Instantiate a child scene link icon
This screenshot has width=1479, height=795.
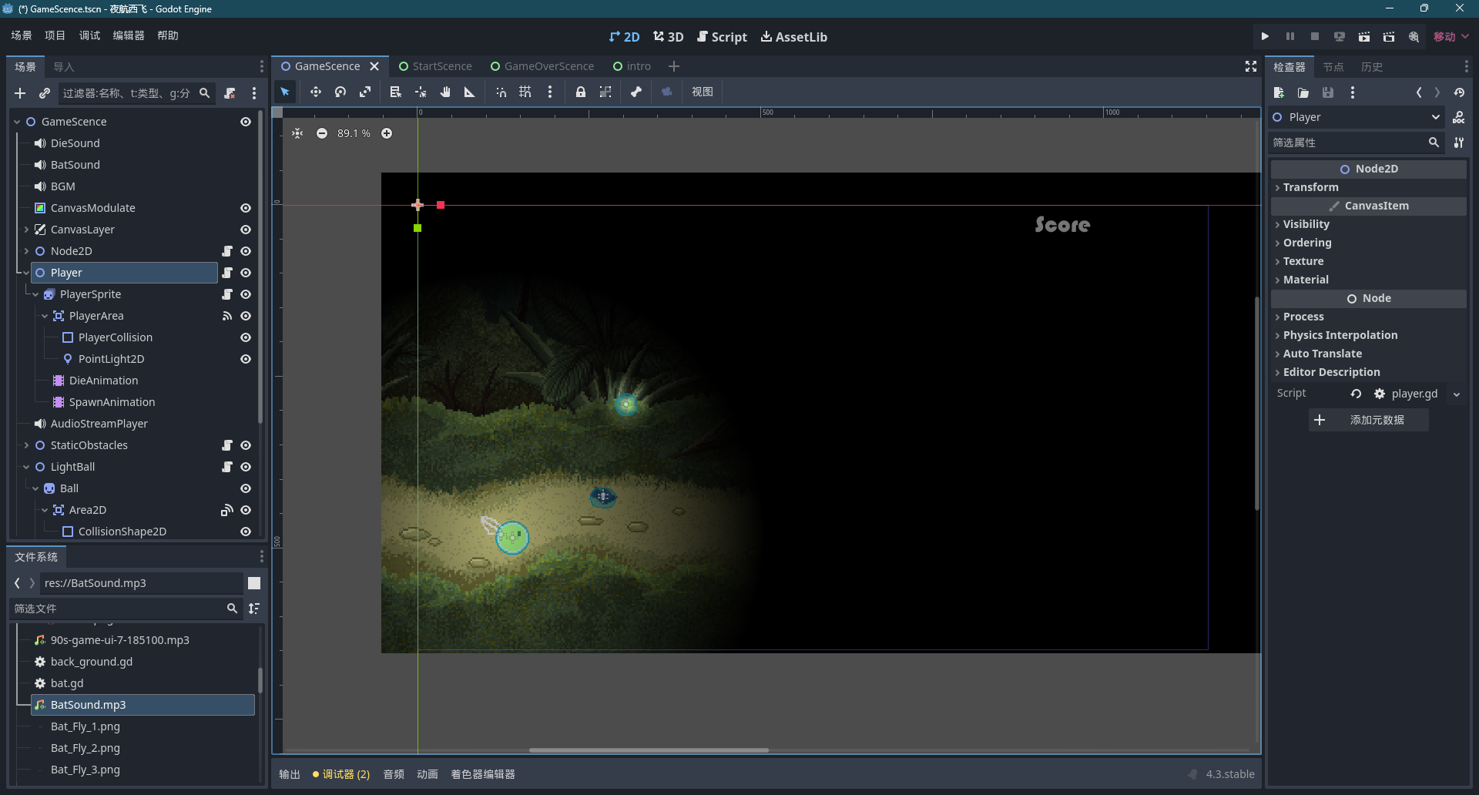45,93
